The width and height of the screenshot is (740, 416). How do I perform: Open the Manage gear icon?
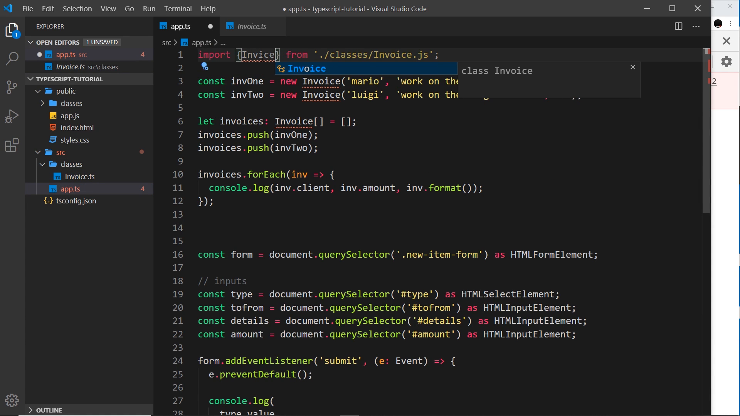point(12,401)
